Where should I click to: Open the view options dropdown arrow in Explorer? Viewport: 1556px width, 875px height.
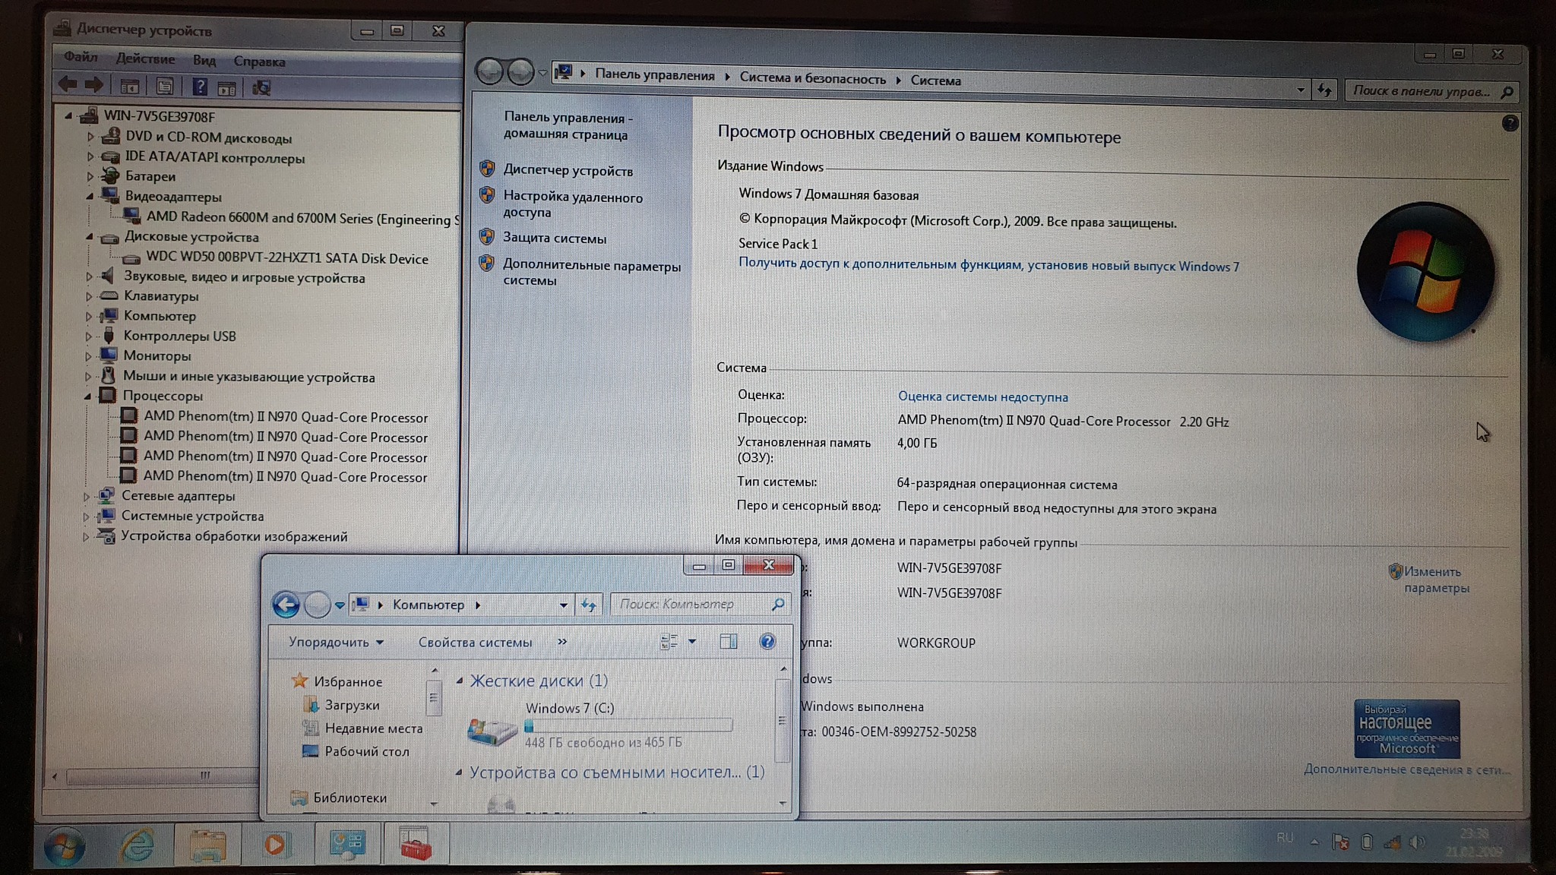click(692, 642)
